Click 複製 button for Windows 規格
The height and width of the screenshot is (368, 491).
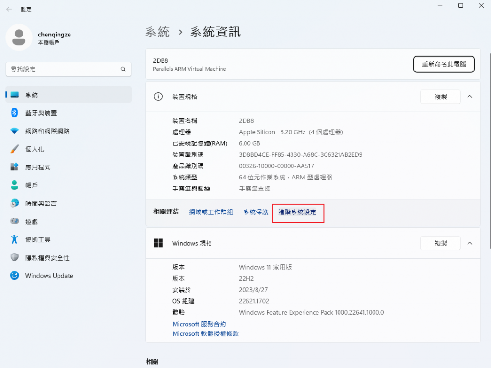pos(440,243)
